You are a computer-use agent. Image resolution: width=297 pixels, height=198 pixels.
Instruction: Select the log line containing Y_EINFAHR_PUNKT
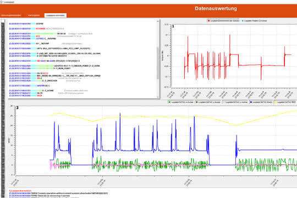(x=54, y=66)
